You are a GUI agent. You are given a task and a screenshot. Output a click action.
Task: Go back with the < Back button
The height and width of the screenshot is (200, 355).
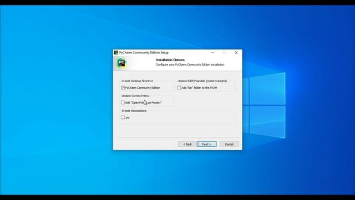[x=187, y=144]
